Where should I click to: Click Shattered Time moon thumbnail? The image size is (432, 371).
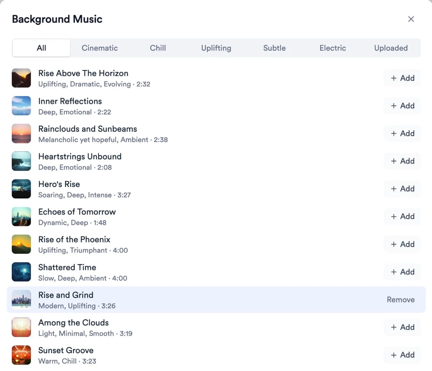pyautogui.click(x=21, y=272)
